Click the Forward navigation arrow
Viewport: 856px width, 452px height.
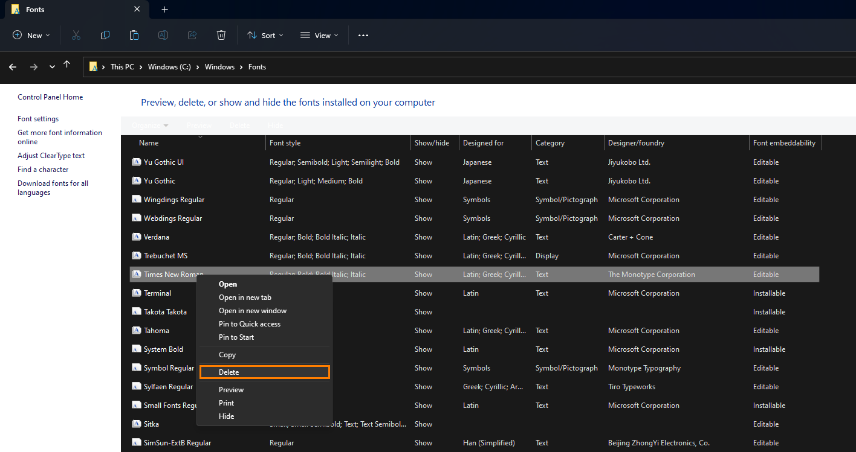coord(34,67)
